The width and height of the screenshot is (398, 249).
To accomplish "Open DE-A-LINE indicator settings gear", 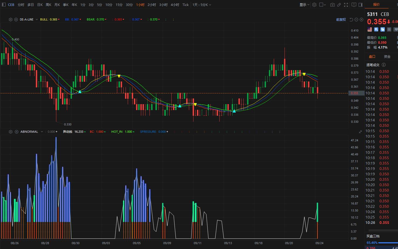I will coord(11,19).
